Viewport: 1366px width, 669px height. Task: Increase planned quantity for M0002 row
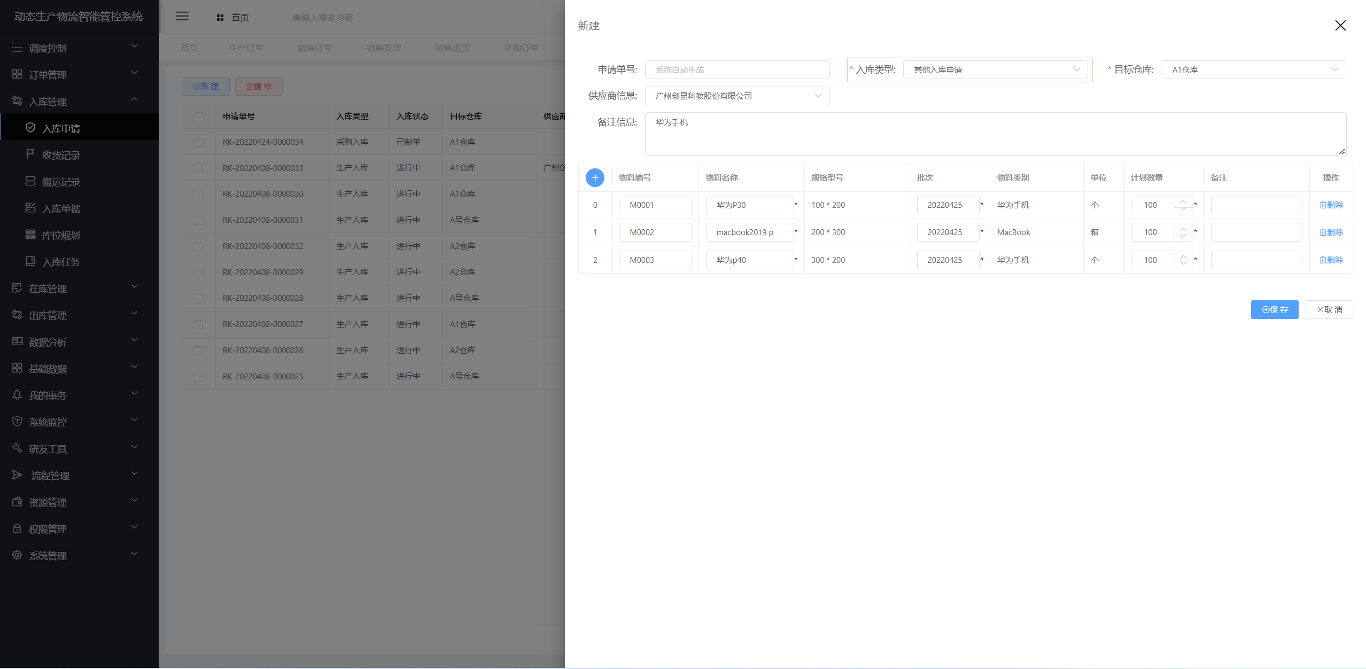click(1183, 228)
